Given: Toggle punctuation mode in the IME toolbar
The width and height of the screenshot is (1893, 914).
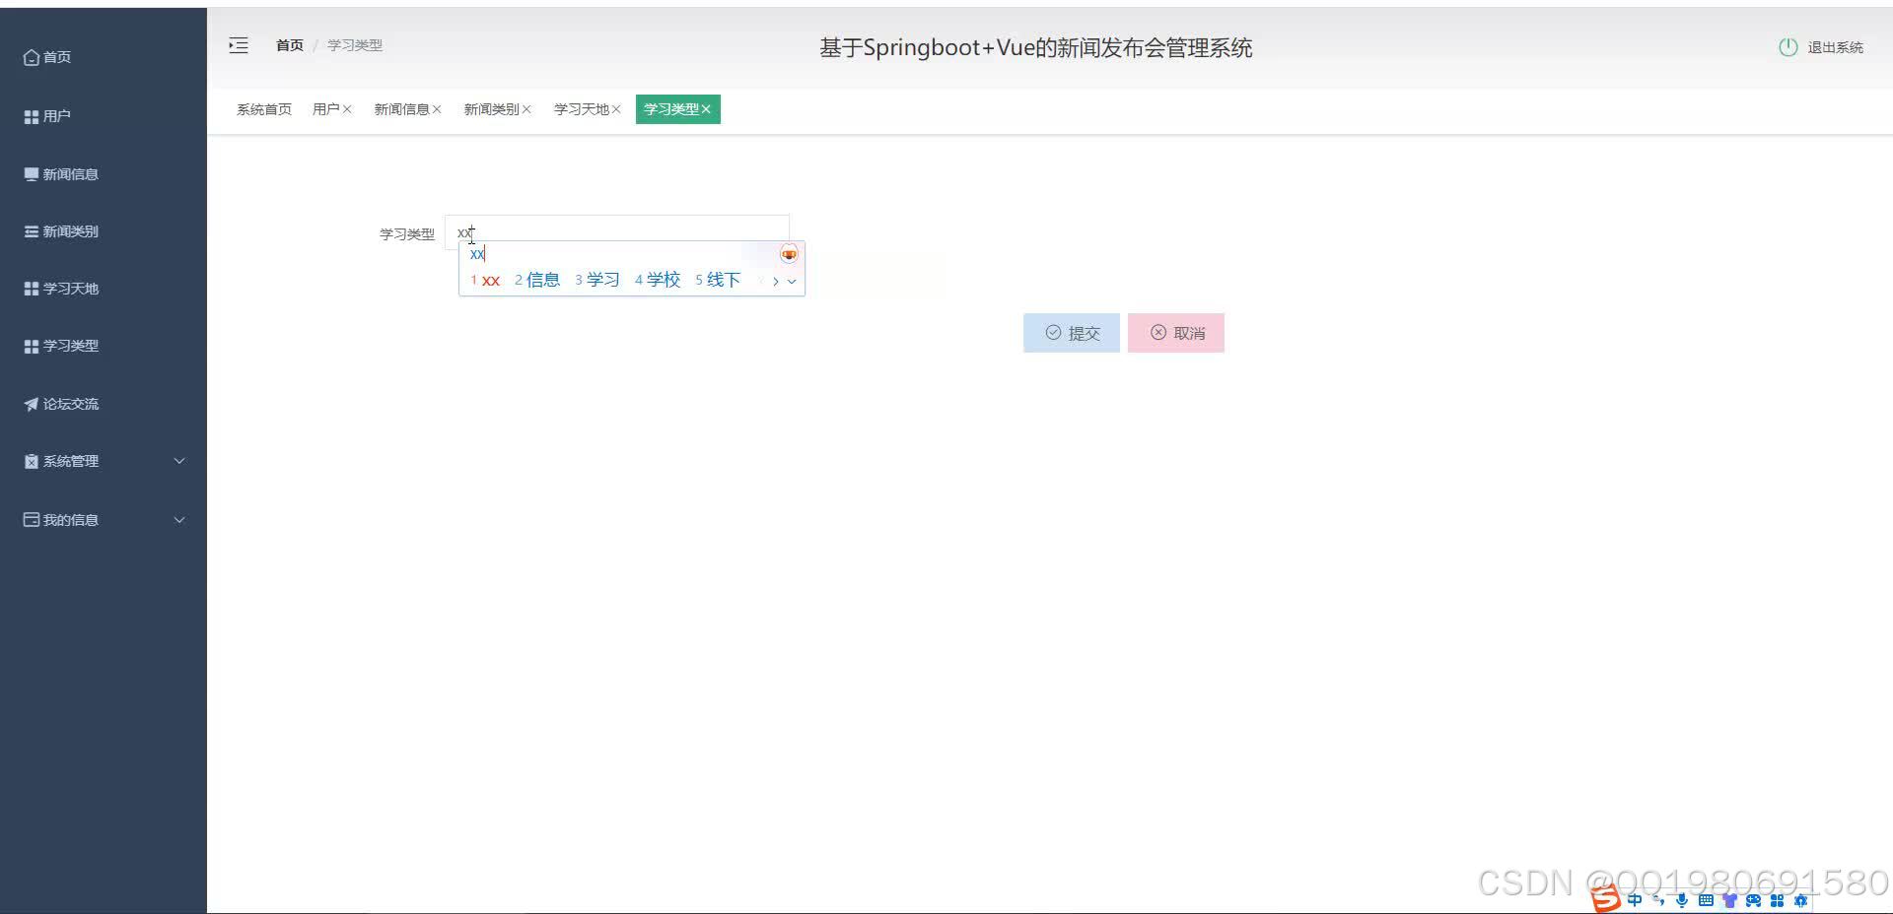Looking at the screenshot, I should [x=1657, y=899].
